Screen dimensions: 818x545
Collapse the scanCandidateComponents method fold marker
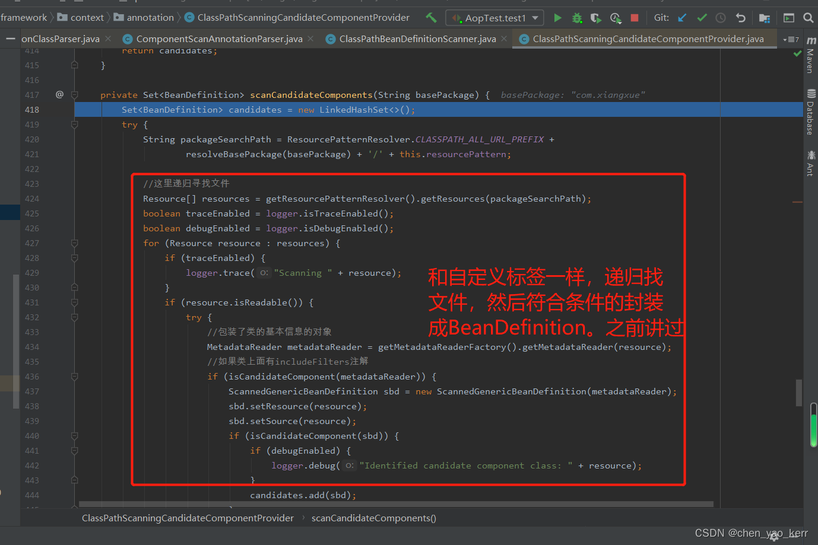75,95
